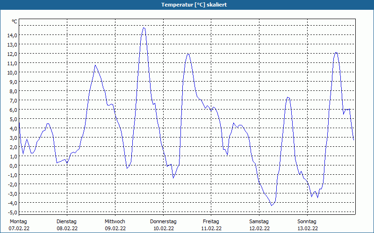
Task: Click the date 13.02.22
Action: coord(308,228)
